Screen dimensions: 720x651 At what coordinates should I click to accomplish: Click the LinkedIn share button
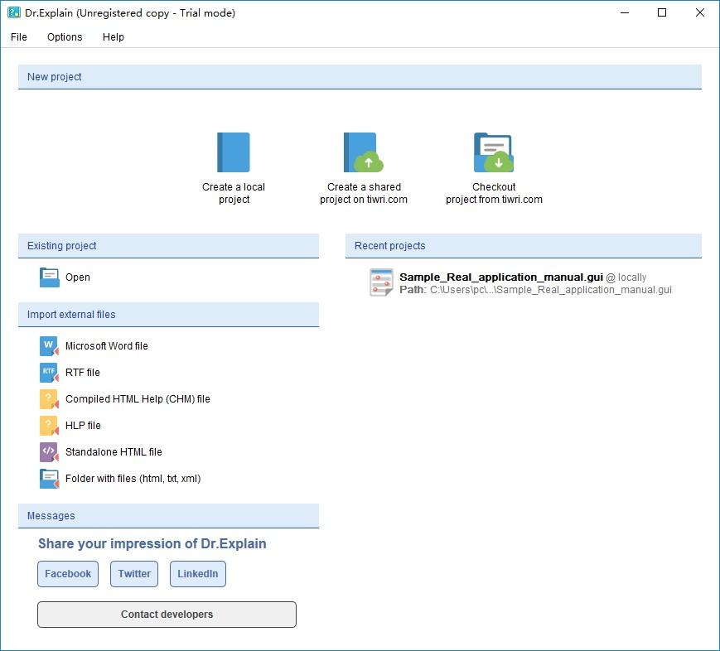coord(198,574)
